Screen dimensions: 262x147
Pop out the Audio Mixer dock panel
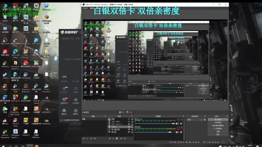pos(183,116)
